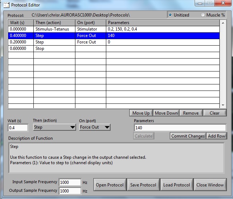Select the 0.400000 wait cell
The width and height of the screenshot is (233, 199).
point(21,36)
